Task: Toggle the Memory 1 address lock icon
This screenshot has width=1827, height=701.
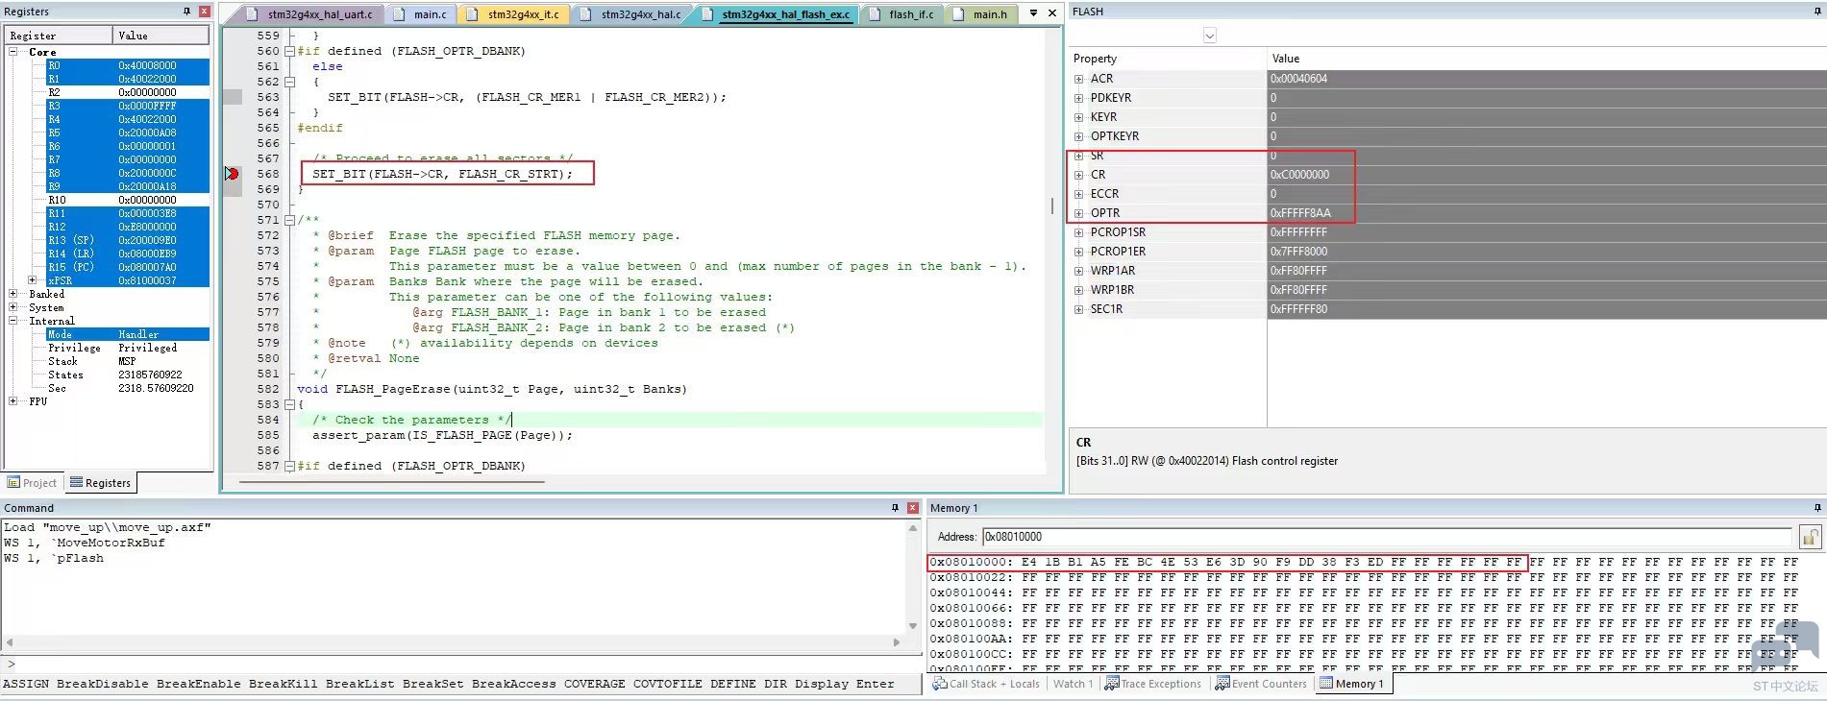Action: [1809, 537]
